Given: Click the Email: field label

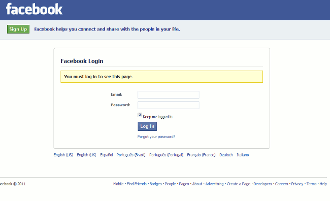Looking at the screenshot, I should [x=116, y=94].
